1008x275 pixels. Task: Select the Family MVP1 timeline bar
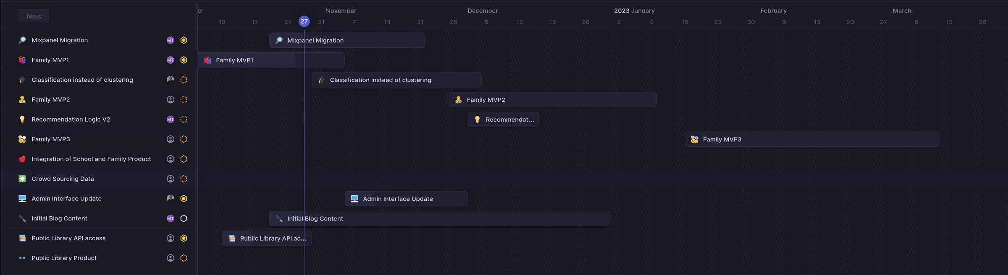pyautogui.click(x=271, y=60)
